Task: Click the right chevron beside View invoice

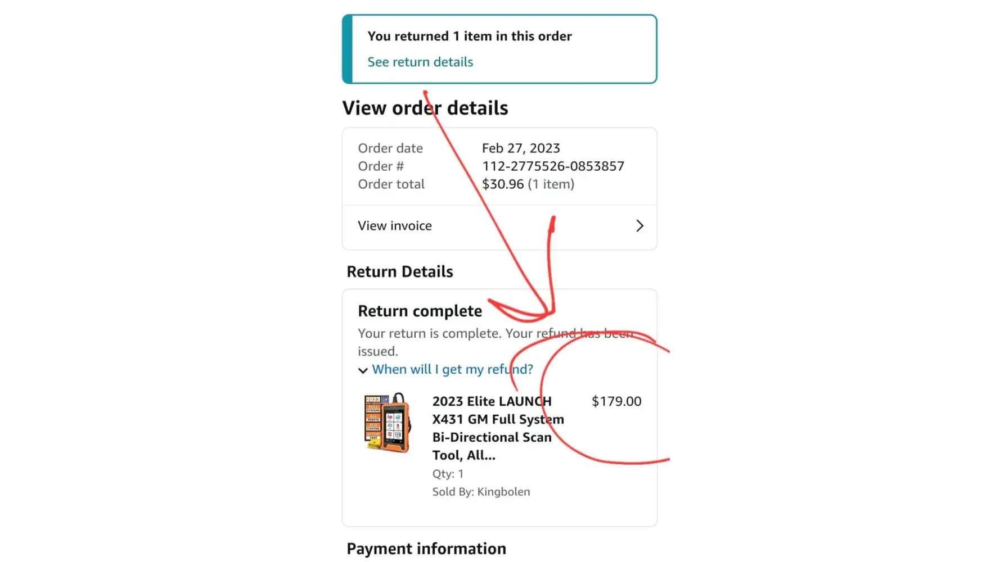Action: click(x=639, y=226)
